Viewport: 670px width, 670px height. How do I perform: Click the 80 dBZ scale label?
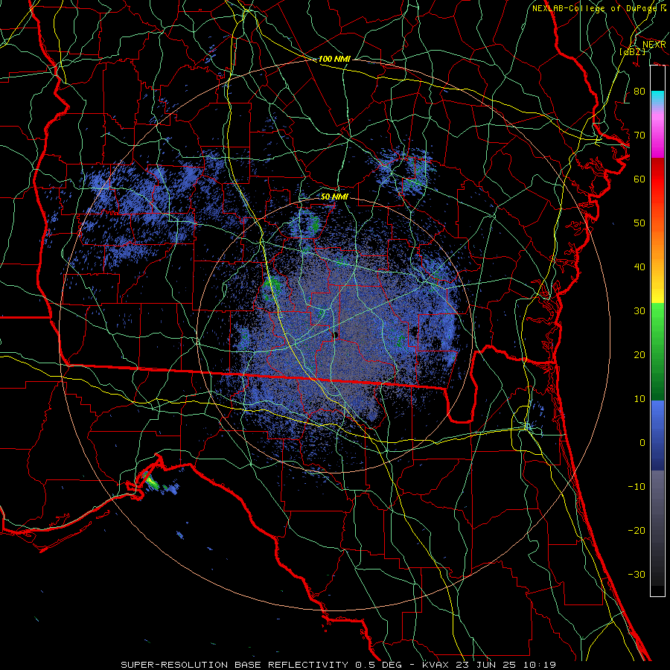(x=639, y=91)
